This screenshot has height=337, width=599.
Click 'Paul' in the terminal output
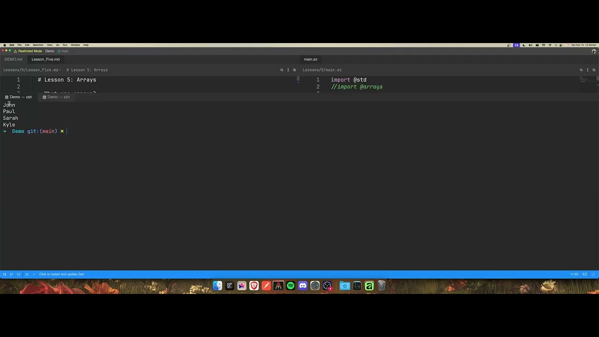tap(9, 111)
